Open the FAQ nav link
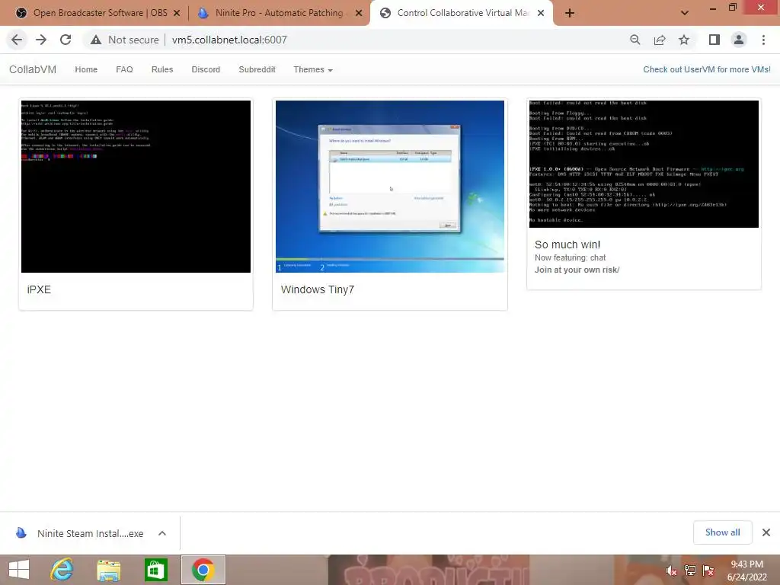The image size is (780, 585). click(x=124, y=69)
